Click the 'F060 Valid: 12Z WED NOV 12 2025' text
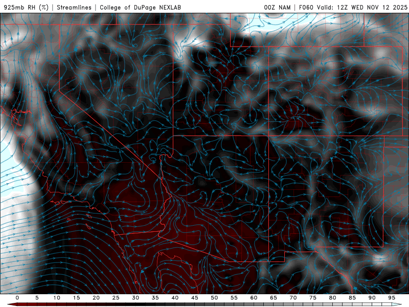 tap(353, 7)
